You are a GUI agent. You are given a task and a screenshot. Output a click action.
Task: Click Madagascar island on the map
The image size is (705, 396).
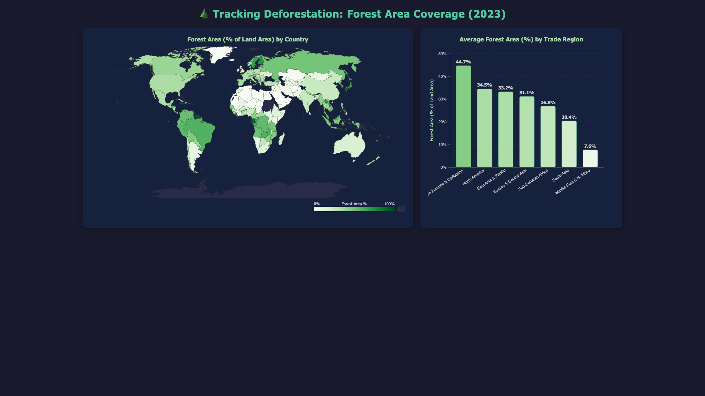(281, 139)
